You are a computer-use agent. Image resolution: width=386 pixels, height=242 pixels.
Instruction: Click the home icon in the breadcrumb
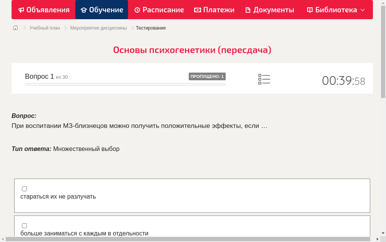point(15,28)
